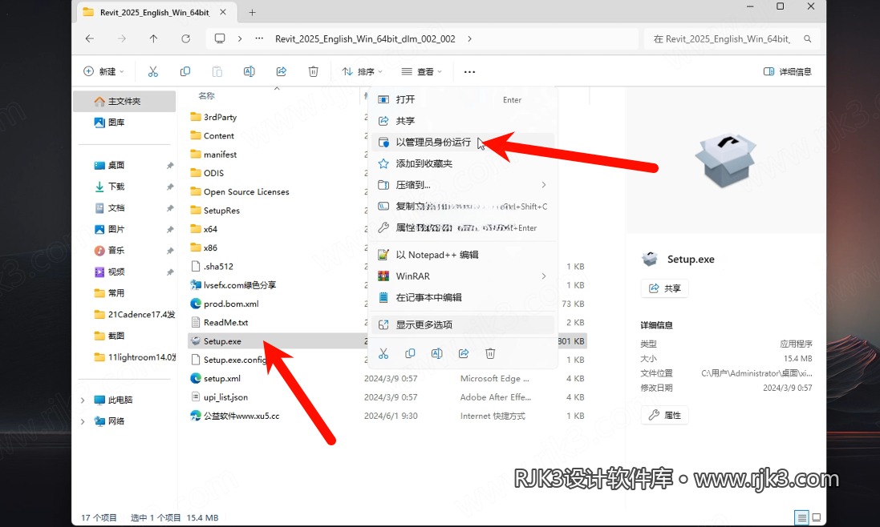880x527 pixels.
Task: Open the address bar ellipsis breadcrumb
Action: pos(259,38)
